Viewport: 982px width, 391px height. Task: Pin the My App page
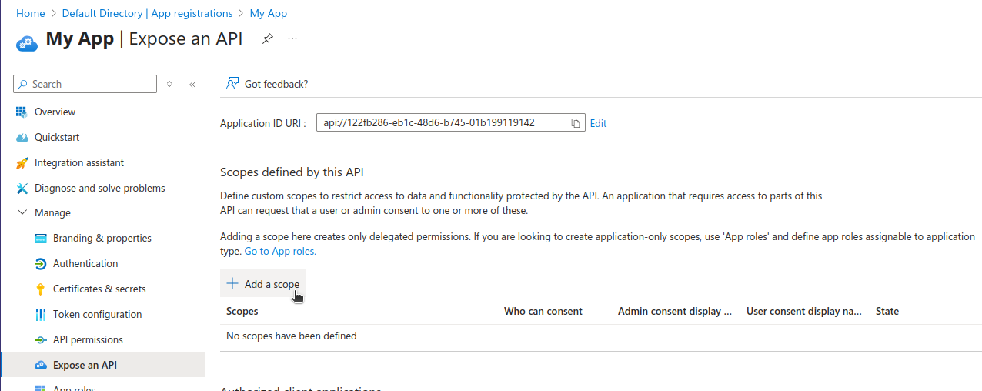tap(267, 38)
